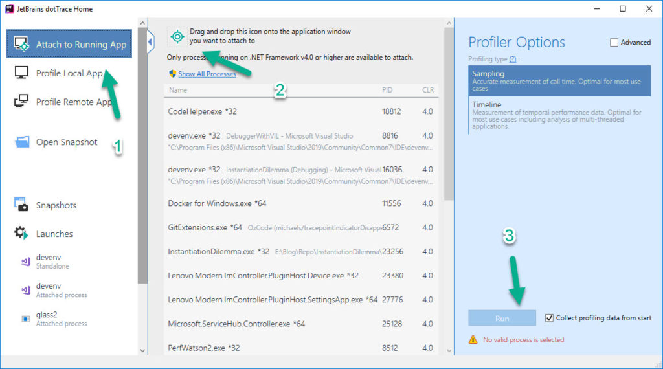The width and height of the screenshot is (663, 369).
Task: Click the Open Snapshot folder icon
Action: 22,142
